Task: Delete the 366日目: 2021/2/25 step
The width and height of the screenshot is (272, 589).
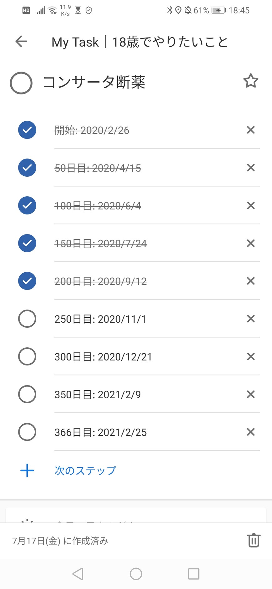Action: coord(251,432)
